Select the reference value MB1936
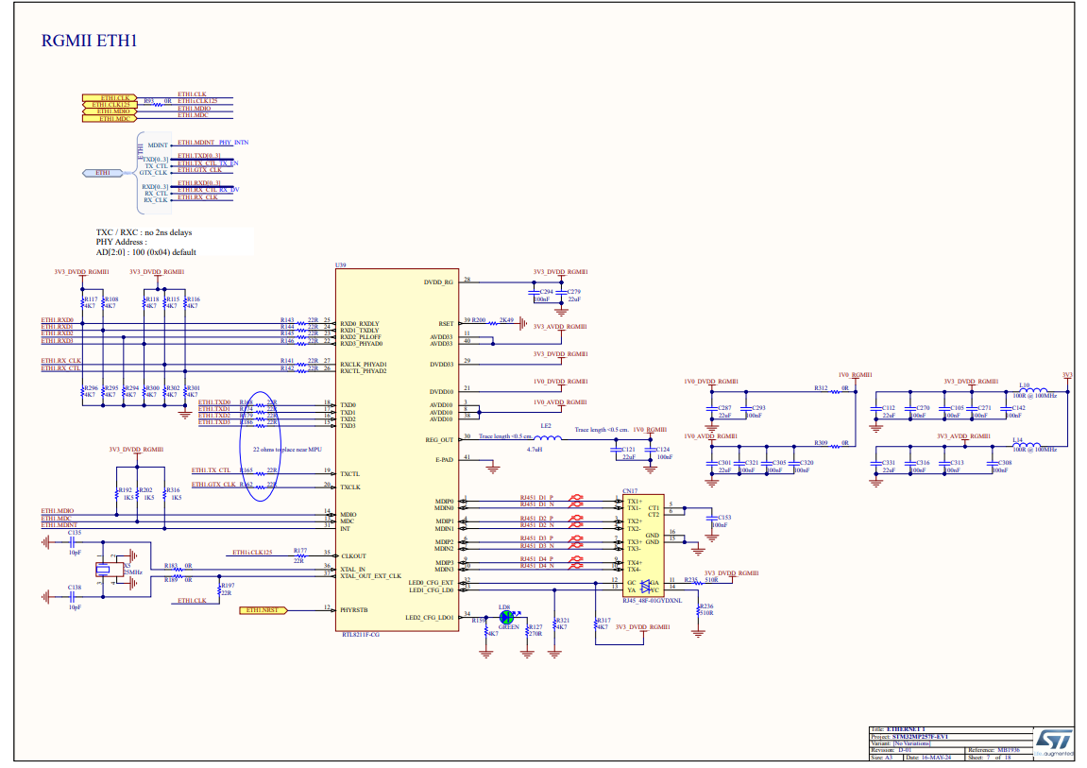 pos(1009,750)
